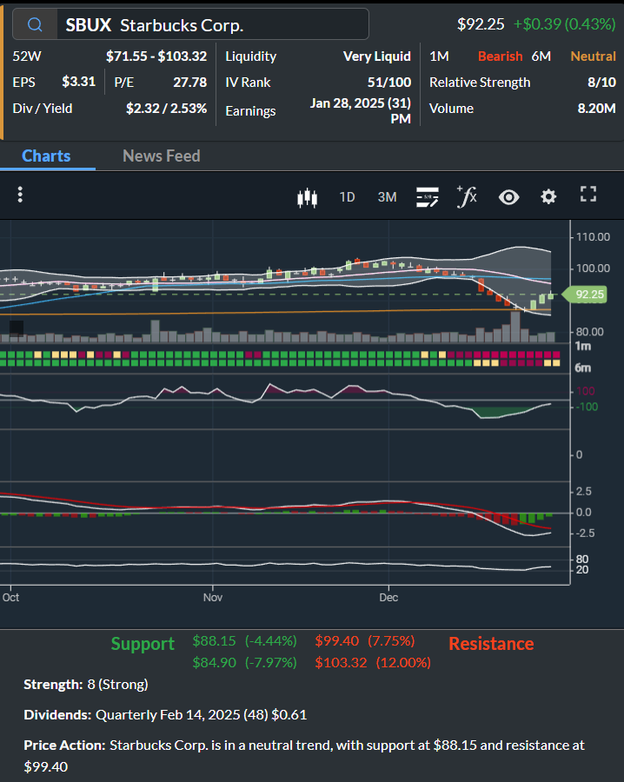Add an indicator with fx icon
This screenshot has height=782, width=624.
467,196
